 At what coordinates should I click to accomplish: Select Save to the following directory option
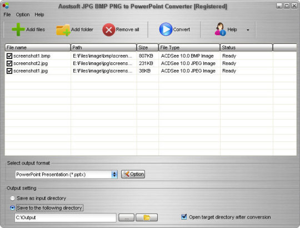[12, 208]
